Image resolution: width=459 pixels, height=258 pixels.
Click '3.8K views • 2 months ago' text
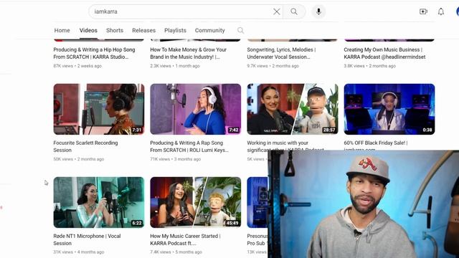370,66
